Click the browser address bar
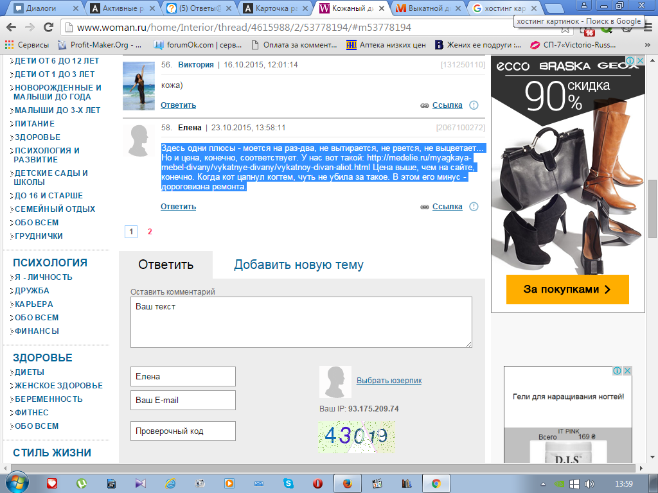Screen dimensions: 658x493 (310, 28)
